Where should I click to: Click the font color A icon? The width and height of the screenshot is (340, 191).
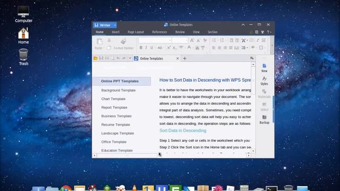pyautogui.click(x=189, y=48)
